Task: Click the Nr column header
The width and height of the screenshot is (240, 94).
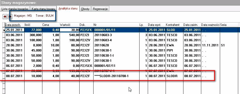Action: [116, 25]
